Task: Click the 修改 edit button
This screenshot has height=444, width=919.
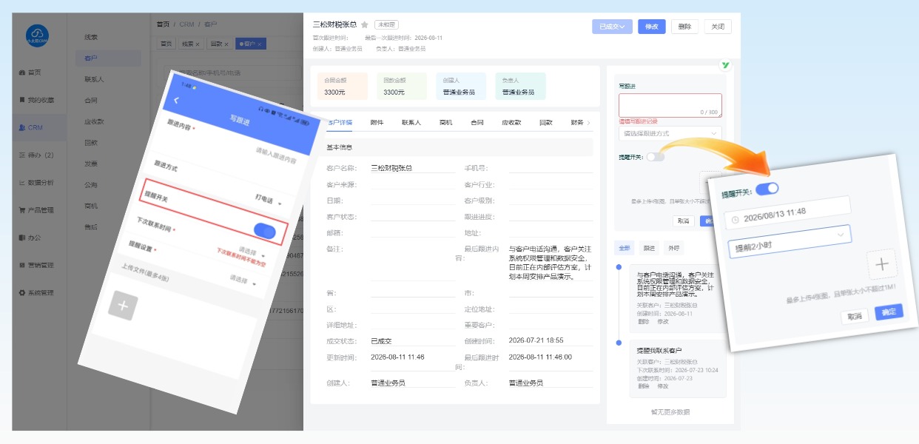Action: (651, 27)
